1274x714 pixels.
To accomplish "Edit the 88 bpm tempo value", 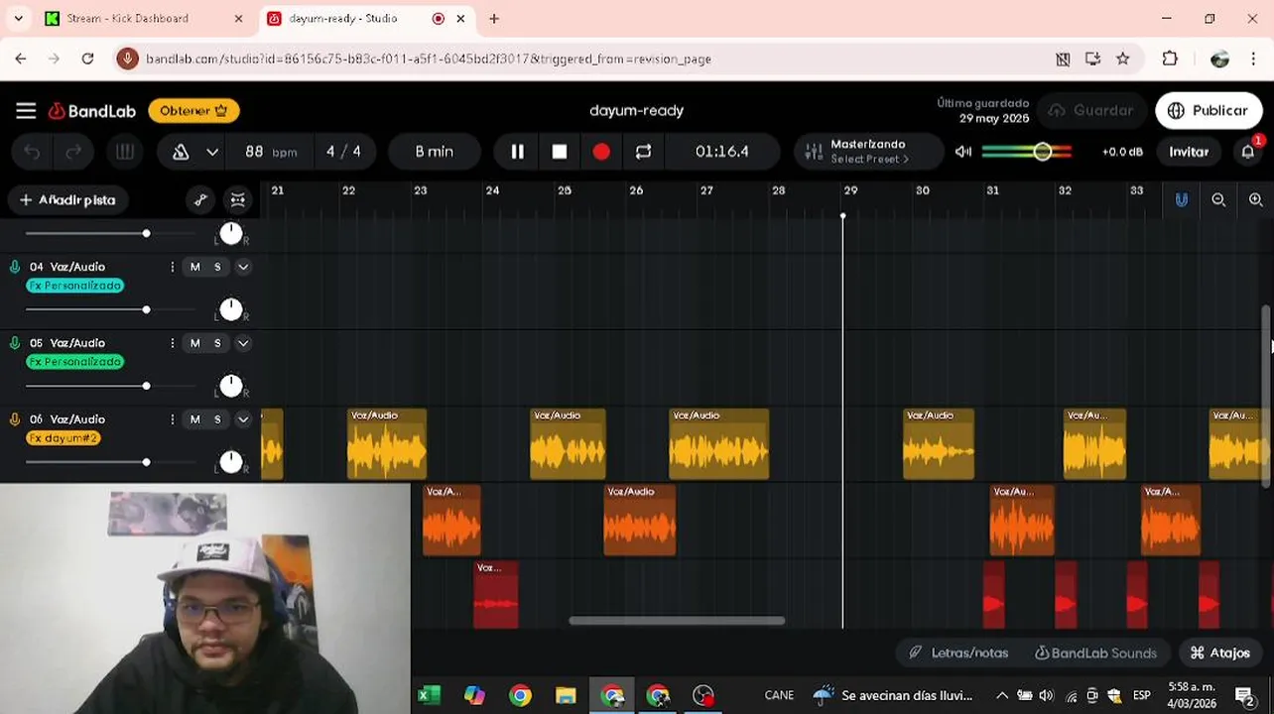I will point(271,152).
